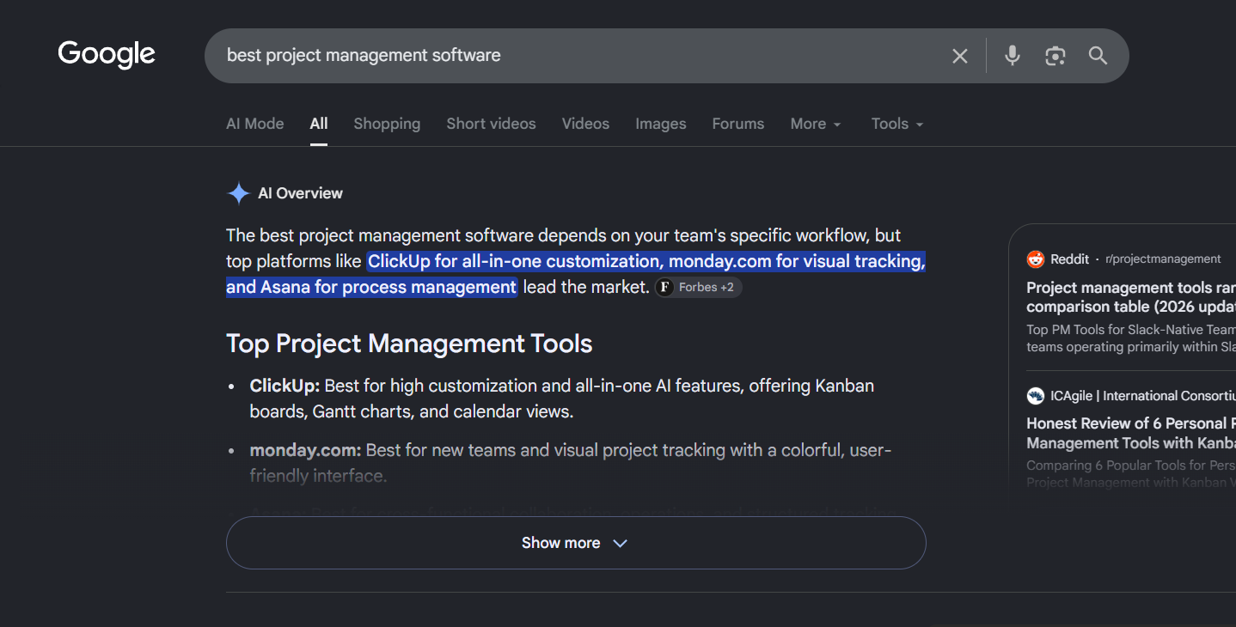Click the Forbes +2 sources chip
This screenshot has width=1236, height=627.
pos(698,287)
